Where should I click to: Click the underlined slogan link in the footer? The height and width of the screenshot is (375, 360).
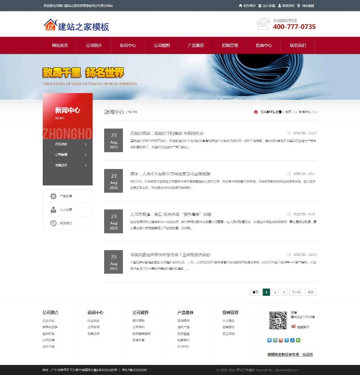click(x=290, y=354)
